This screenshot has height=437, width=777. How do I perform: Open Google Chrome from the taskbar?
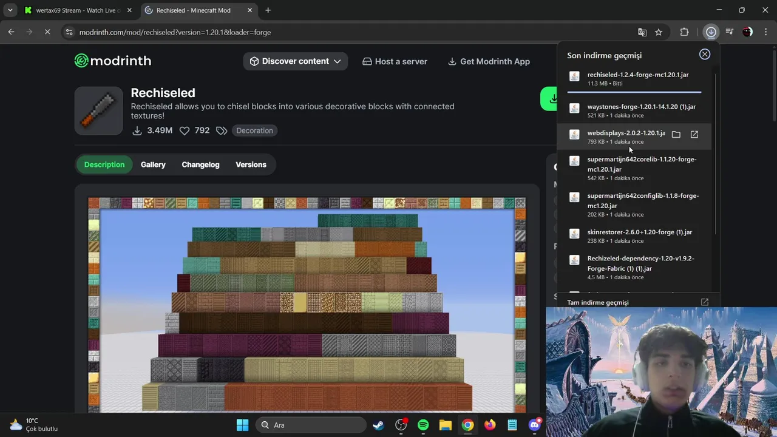[467, 425]
